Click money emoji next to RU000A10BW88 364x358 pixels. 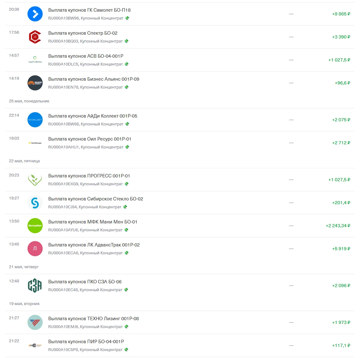coord(127,124)
